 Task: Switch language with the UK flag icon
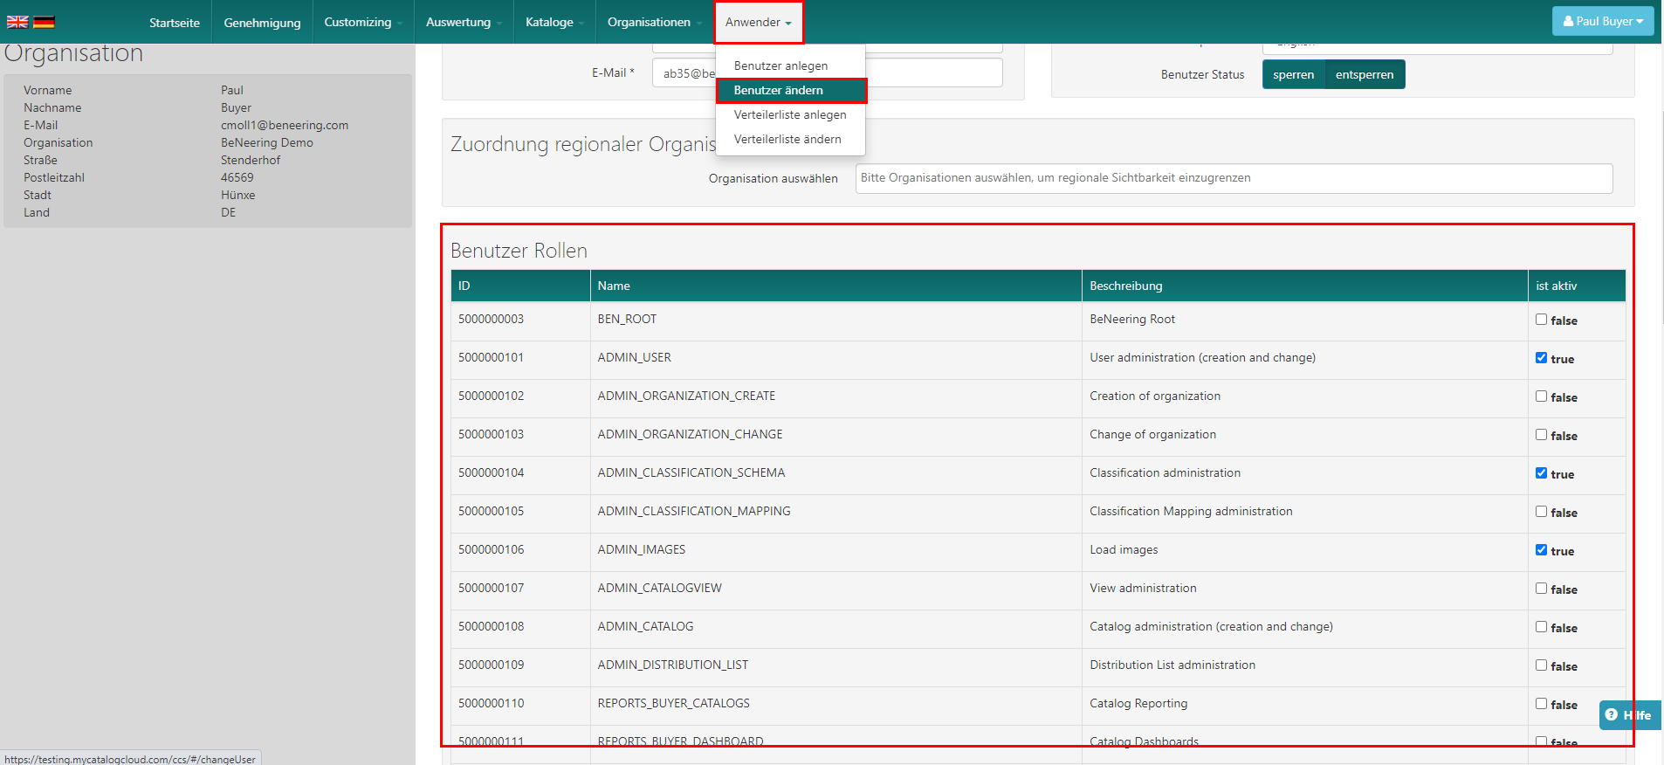[x=17, y=22]
